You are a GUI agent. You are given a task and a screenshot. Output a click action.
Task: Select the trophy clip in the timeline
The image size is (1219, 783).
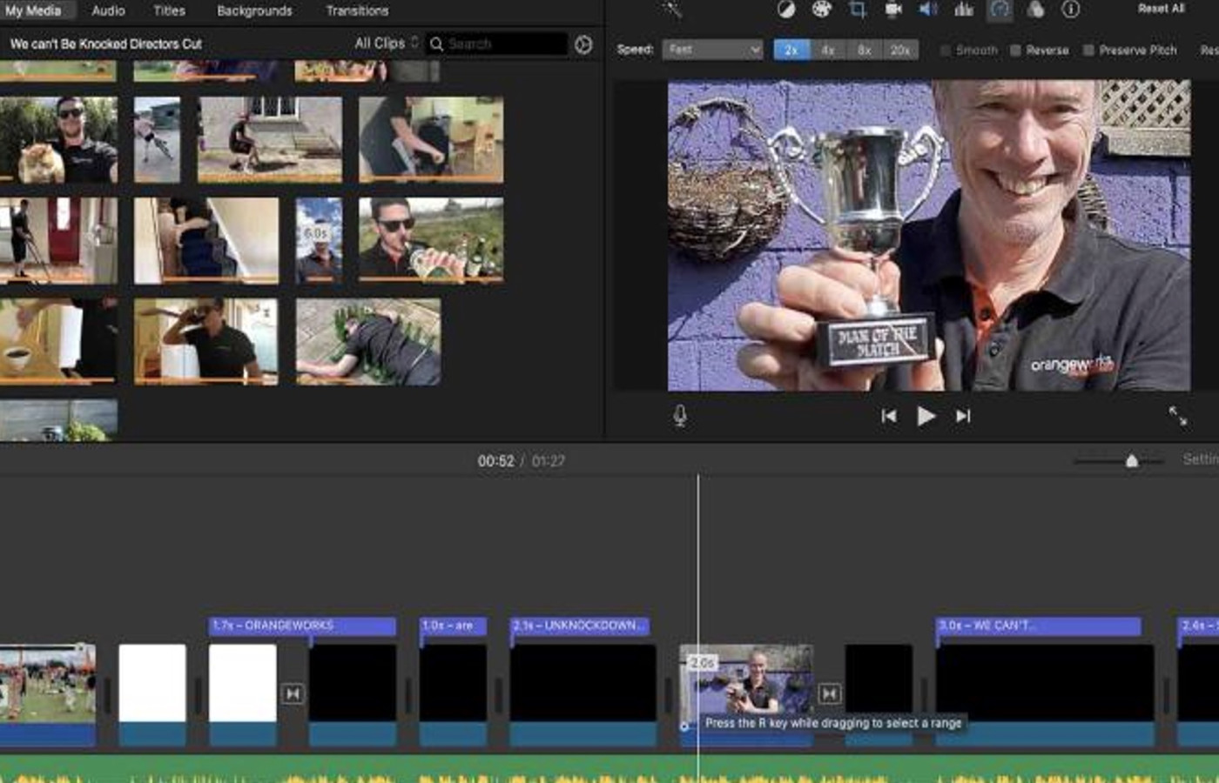click(x=746, y=696)
